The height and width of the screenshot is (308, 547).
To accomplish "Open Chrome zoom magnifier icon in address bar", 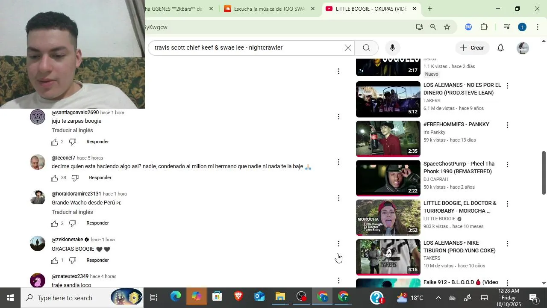I will 433,27.
